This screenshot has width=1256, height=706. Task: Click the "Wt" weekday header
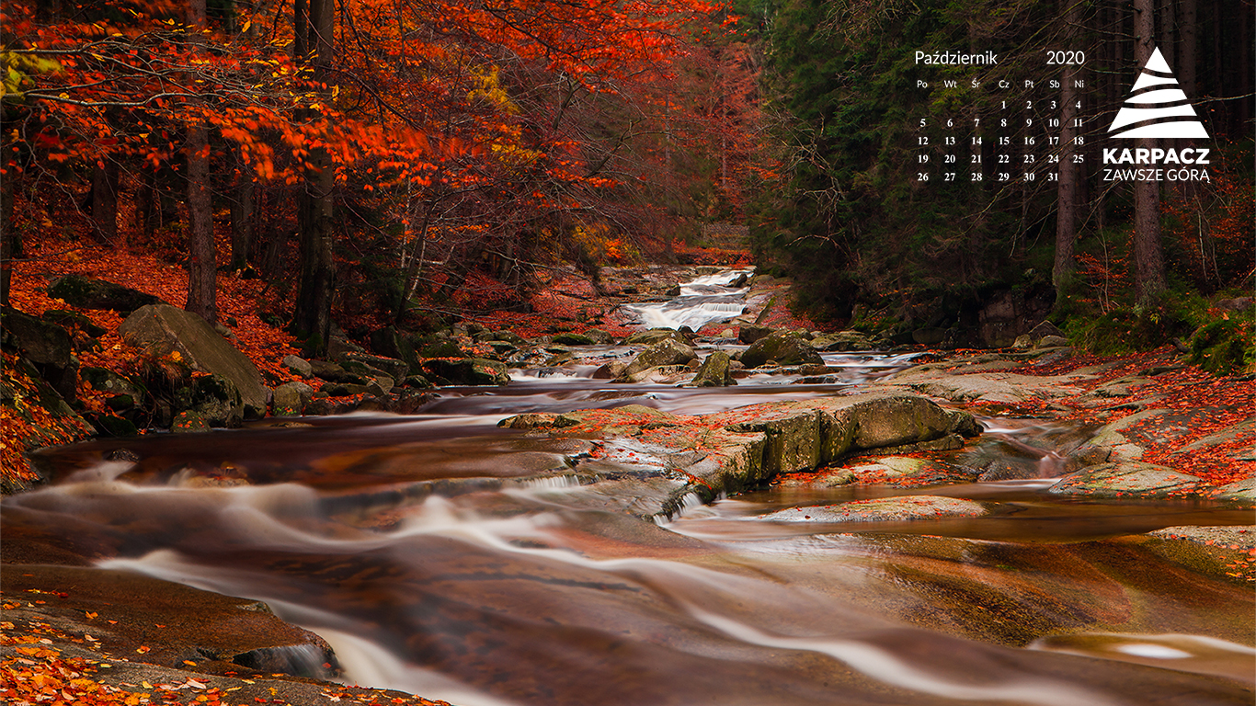(x=950, y=84)
